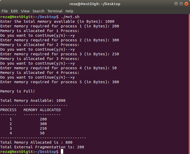The image size is (190, 154).
Task: Click the 'process 5 (in Bytes): 300' line
Action: coord(60,82)
